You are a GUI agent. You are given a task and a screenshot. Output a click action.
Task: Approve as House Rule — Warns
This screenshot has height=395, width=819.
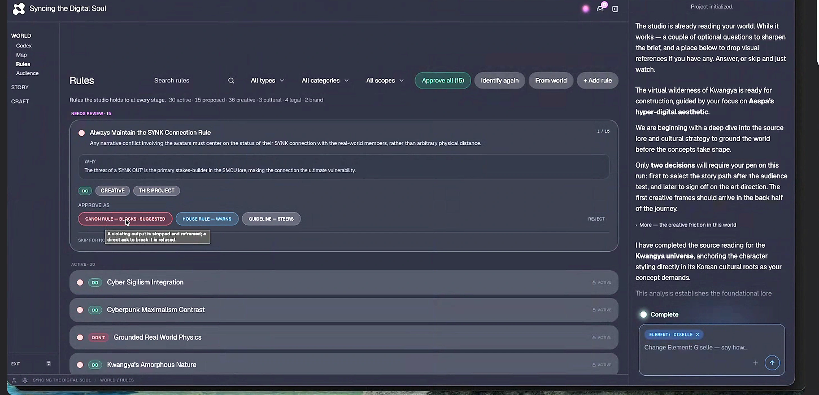[207, 219]
